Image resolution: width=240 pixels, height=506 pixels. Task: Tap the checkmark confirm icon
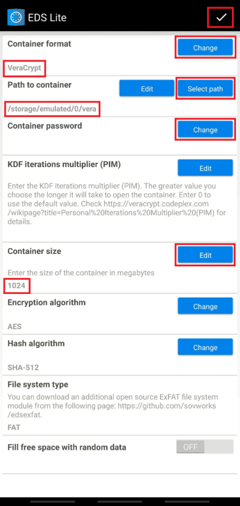tap(221, 17)
